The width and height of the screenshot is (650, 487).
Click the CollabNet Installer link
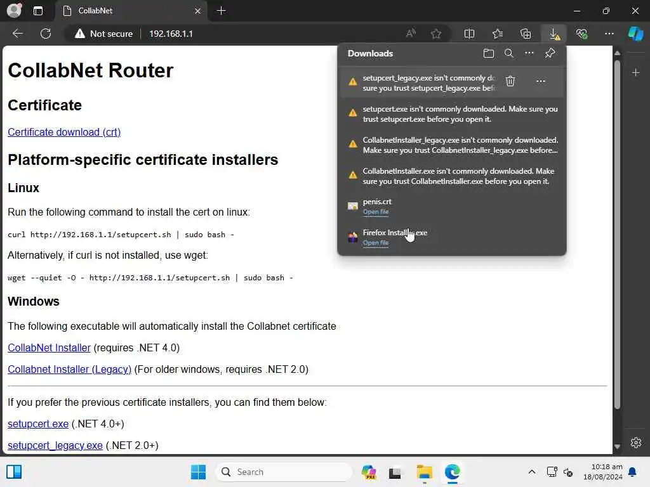click(x=49, y=348)
